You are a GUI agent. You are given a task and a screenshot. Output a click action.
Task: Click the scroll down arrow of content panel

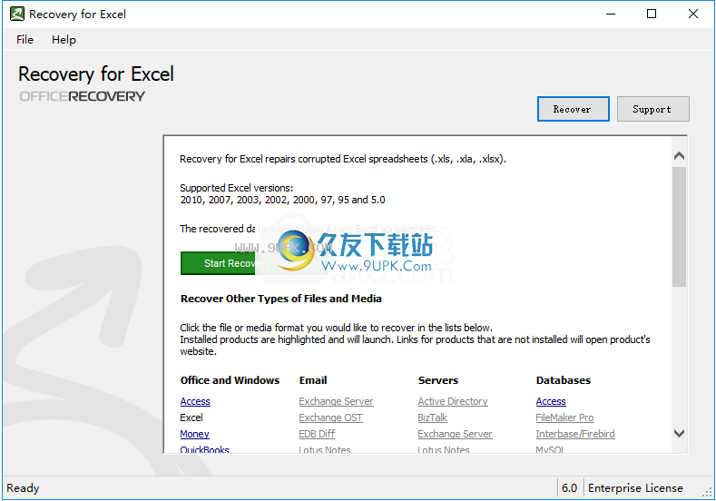tap(679, 434)
